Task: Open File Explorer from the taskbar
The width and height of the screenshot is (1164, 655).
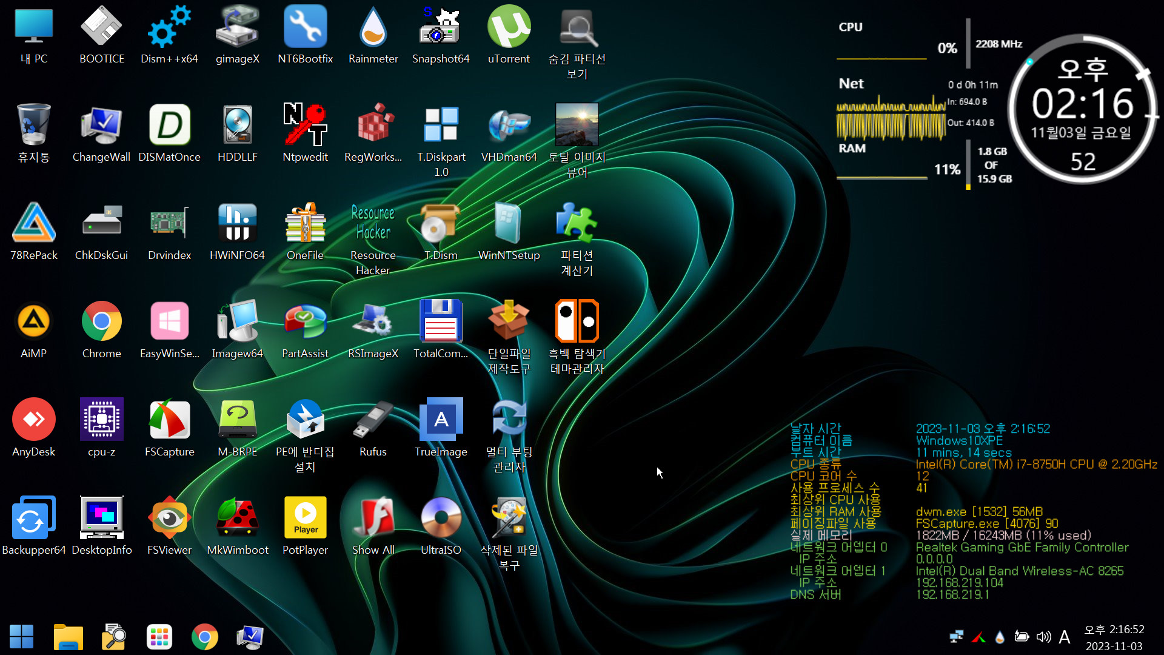Action: tap(68, 637)
